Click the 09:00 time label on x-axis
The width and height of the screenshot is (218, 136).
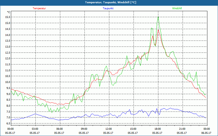tap(84, 129)
